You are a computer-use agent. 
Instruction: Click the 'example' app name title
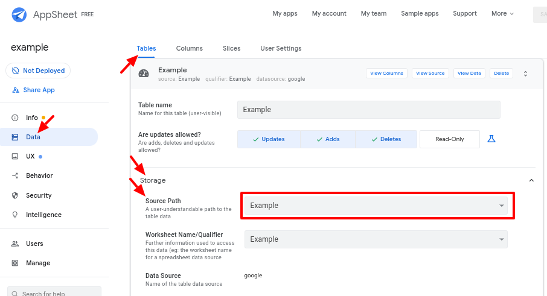[x=30, y=48]
